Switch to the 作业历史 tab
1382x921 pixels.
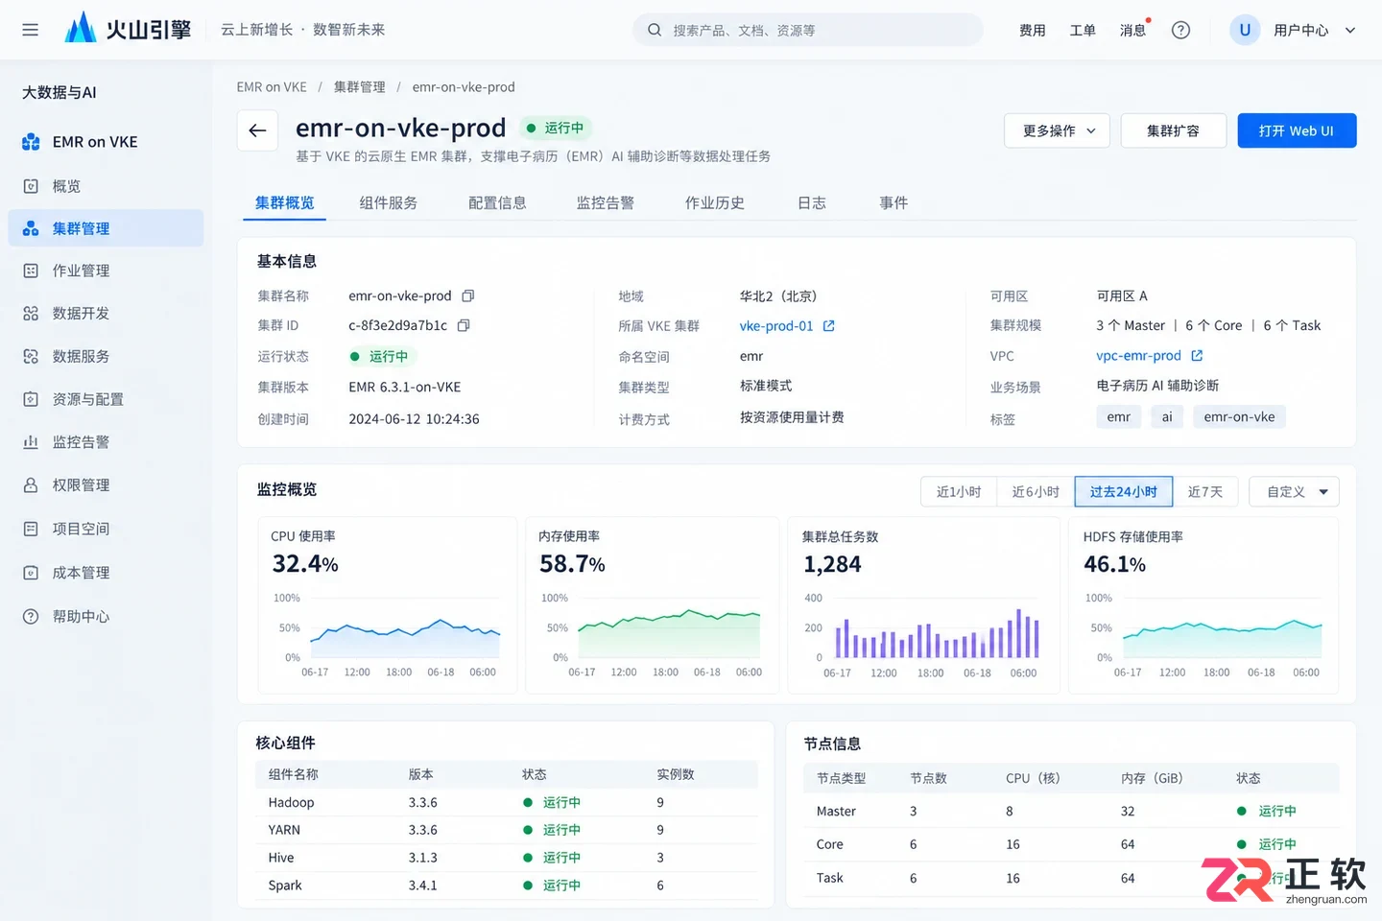[x=715, y=202]
